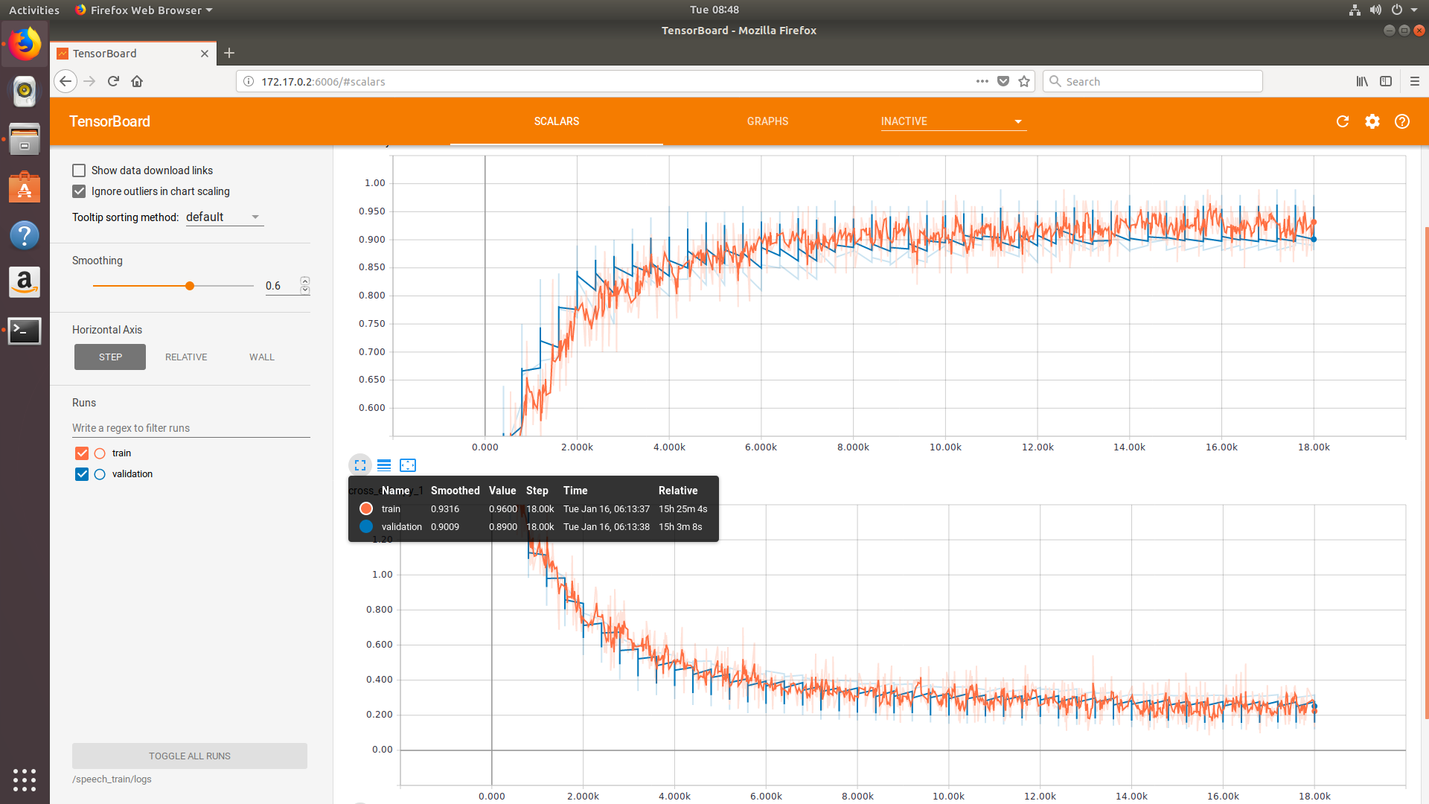The image size is (1429, 804).
Task: Click the Smoothing slider handle
Action: click(190, 286)
